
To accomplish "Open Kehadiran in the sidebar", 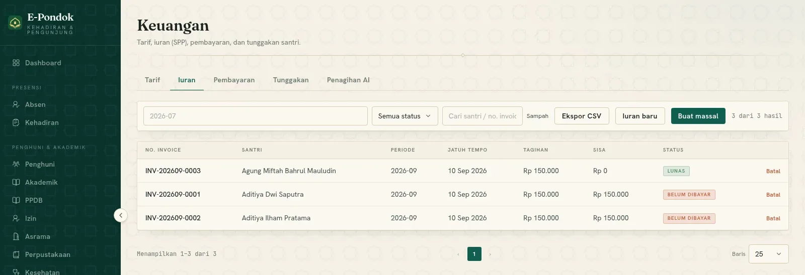I will pos(42,122).
